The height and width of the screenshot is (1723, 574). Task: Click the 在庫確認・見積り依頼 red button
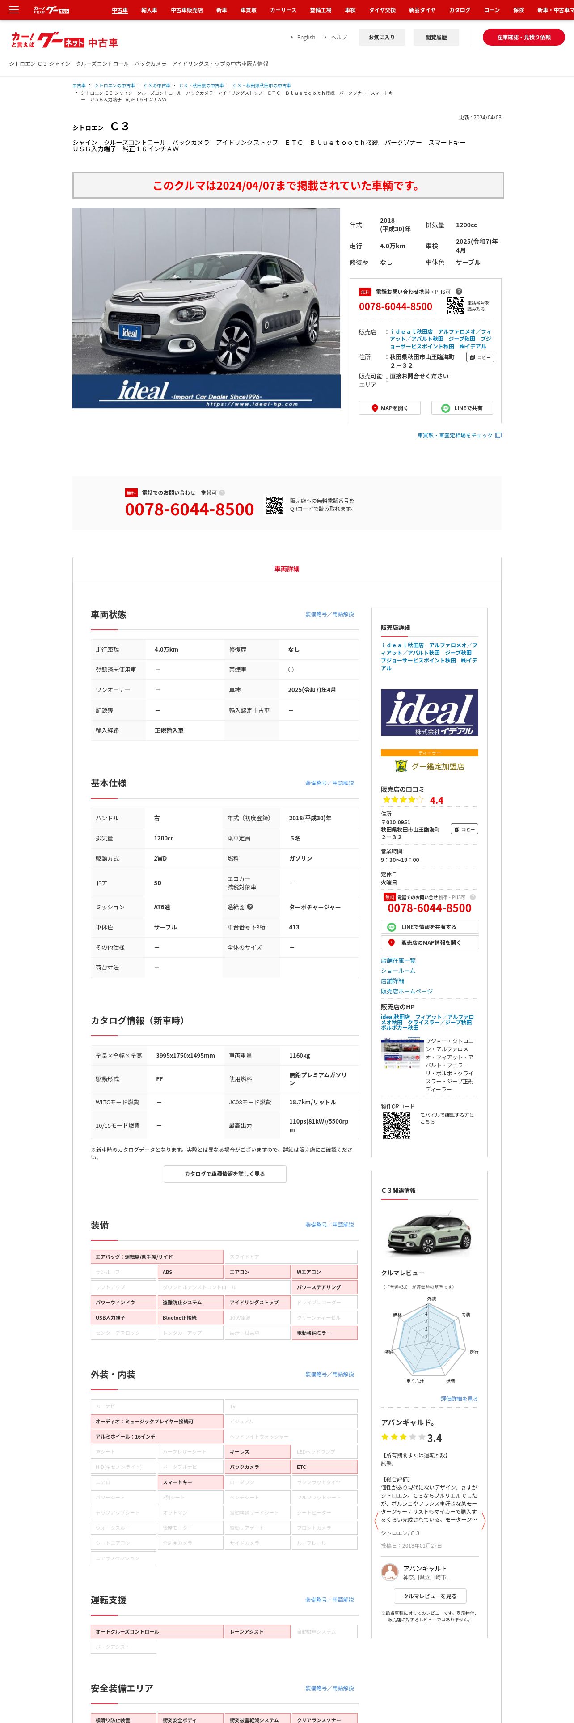pyautogui.click(x=524, y=38)
